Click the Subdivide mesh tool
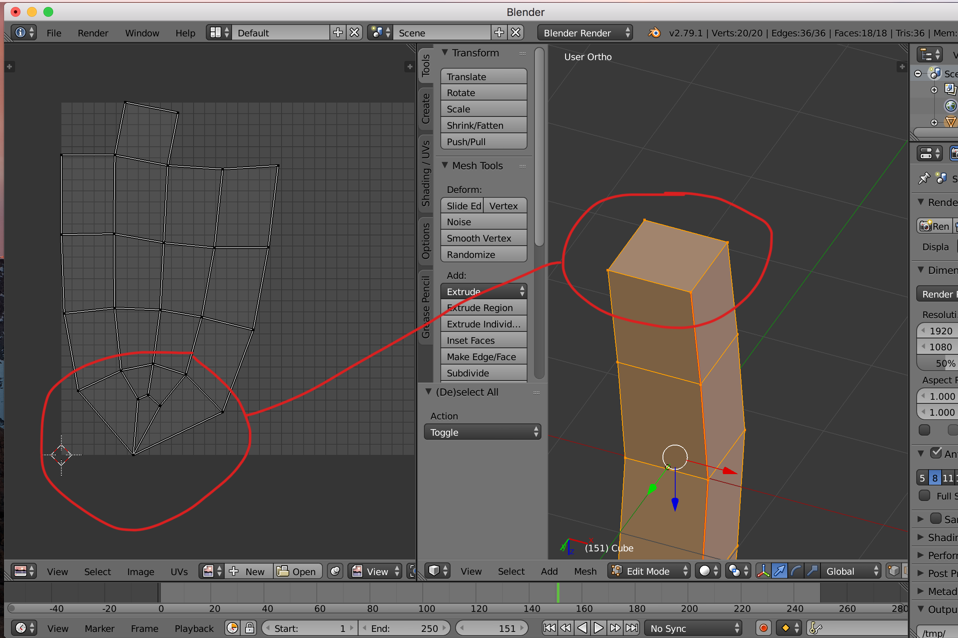Screen dimensions: 958x638 tap(484, 373)
